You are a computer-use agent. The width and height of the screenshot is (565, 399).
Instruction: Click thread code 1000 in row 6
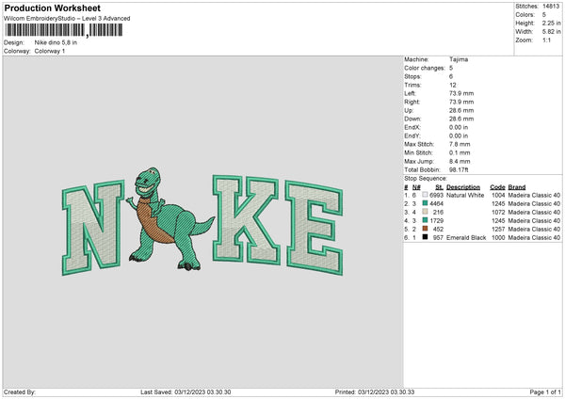click(498, 238)
